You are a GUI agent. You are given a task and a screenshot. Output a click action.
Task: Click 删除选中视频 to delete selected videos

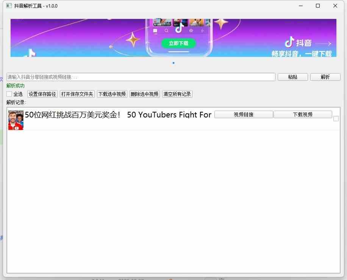tap(144, 94)
